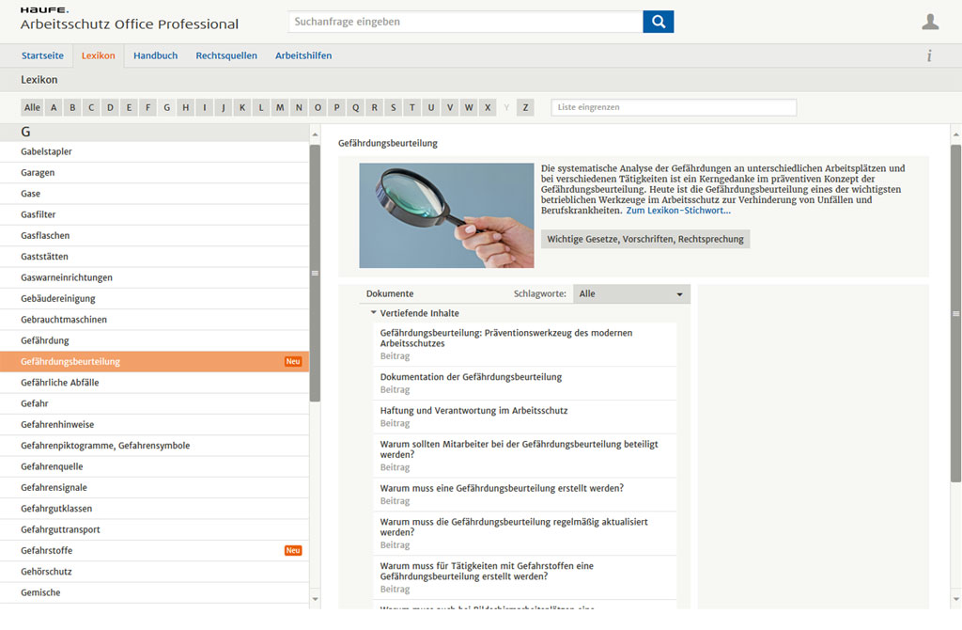Select the Lexikon tab
The width and height of the screenshot is (962, 630).
98,55
